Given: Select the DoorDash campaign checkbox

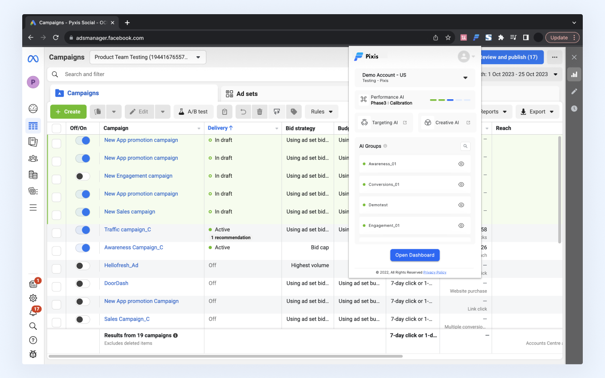Looking at the screenshot, I should tap(56, 286).
